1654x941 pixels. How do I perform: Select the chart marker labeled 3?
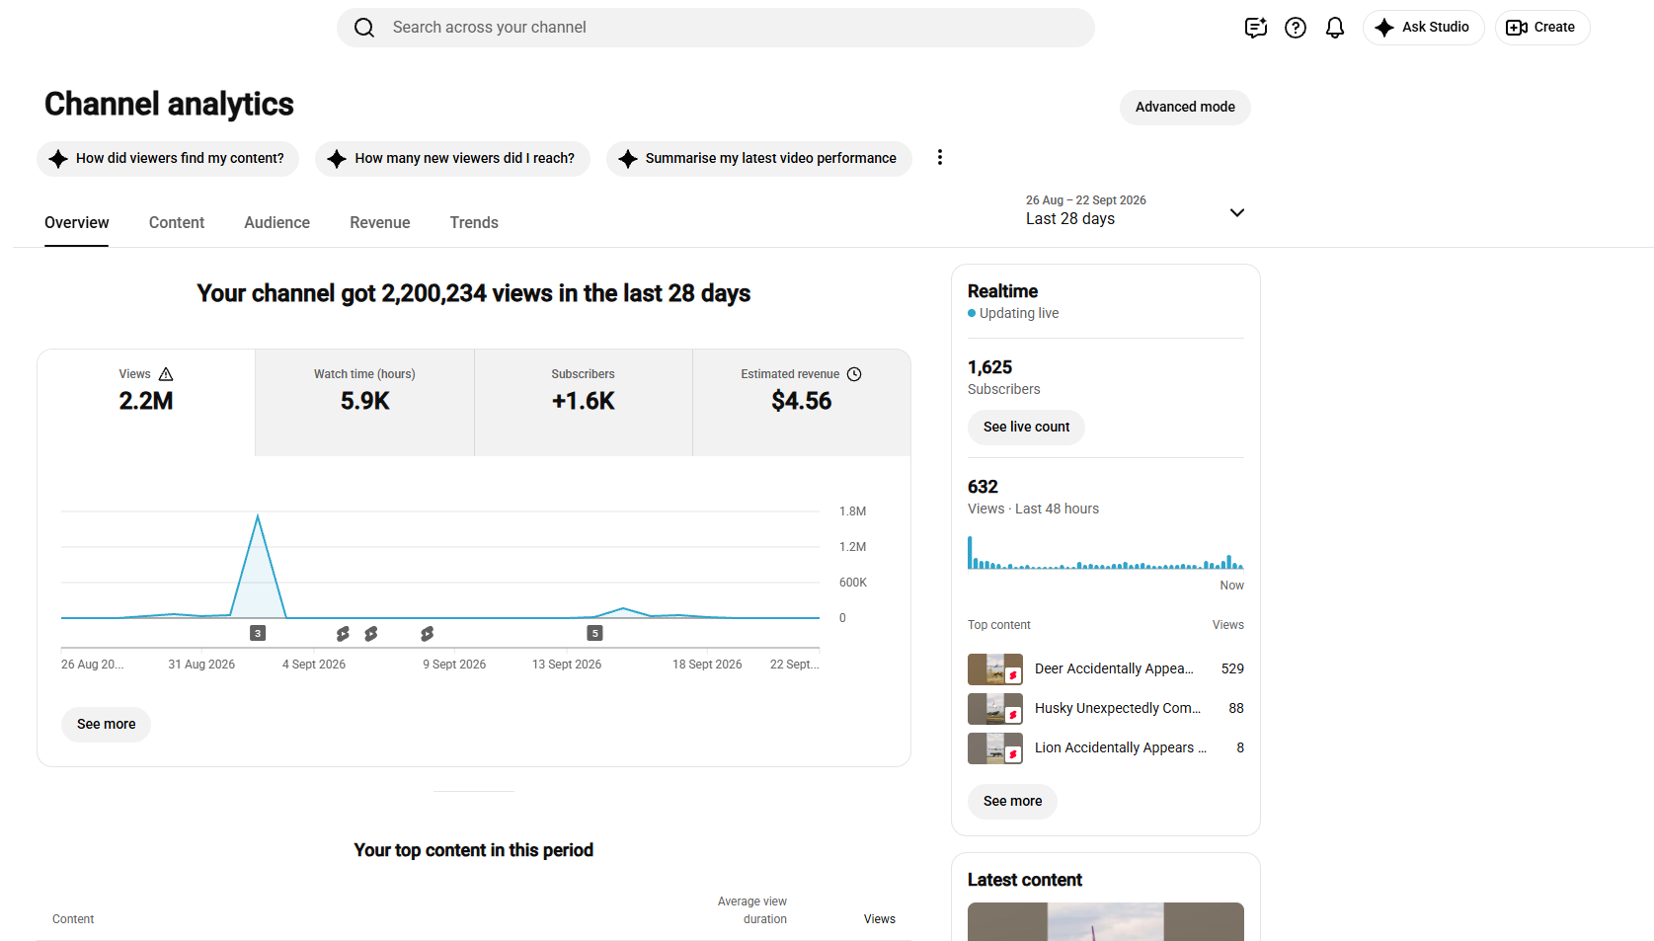[x=258, y=633]
